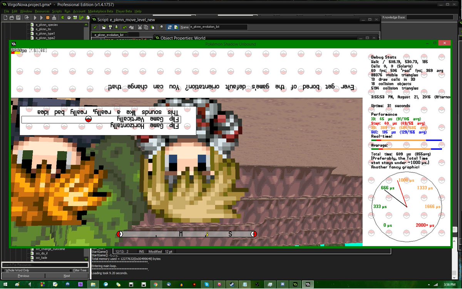Select the e_pkmn_evolution_list script tab
This screenshot has width=462, height=289.
[x=109, y=35]
